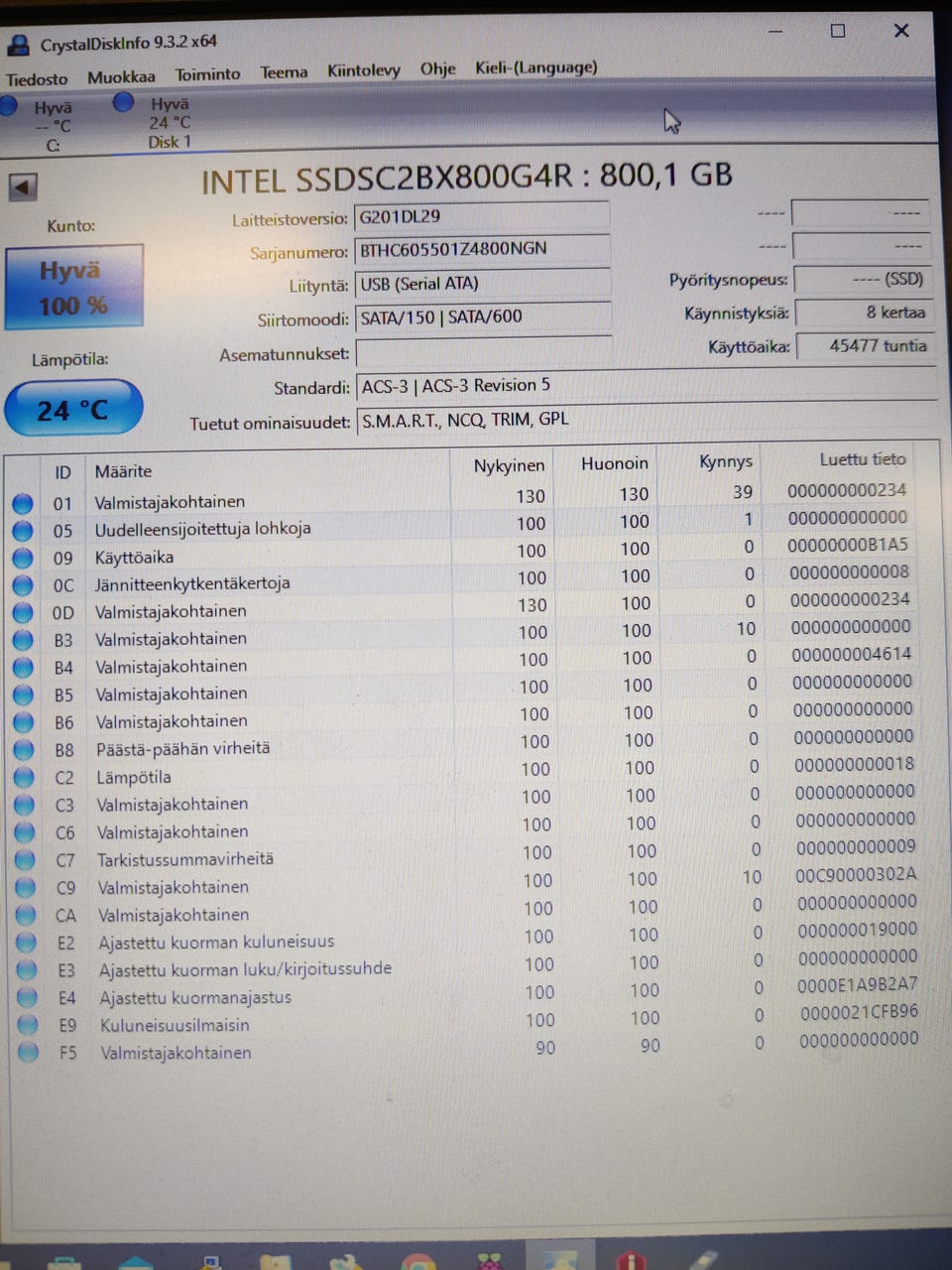Click raw value 000000019000
Image resolution: width=952 pixels, height=1270 pixels.
pos(857,930)
